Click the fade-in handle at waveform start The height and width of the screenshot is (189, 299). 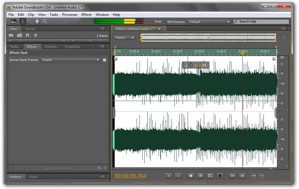tap(115, 59)
